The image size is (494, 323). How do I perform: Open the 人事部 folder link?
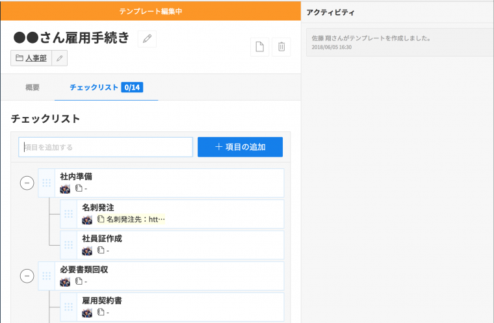(x=35, y=58)
